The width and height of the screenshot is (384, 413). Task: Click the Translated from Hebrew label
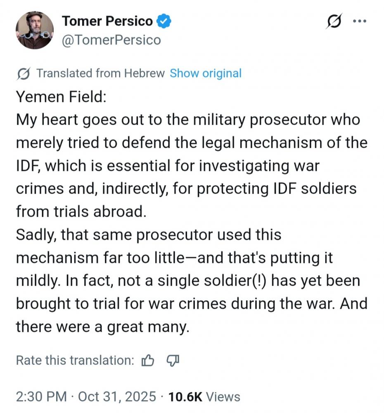pos(100,74)
